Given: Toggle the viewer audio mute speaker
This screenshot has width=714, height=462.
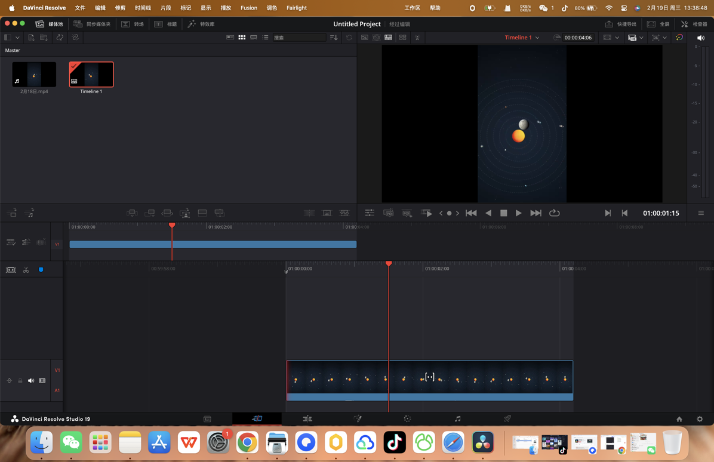Looking at the screenshot, I should [701, 38].
